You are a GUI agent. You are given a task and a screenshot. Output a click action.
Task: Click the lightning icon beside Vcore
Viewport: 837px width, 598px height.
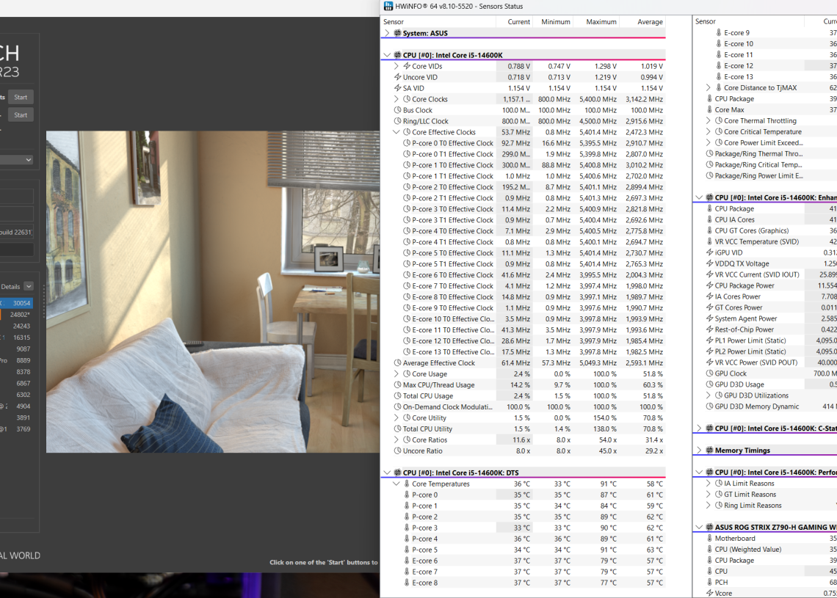click(709, 593)
